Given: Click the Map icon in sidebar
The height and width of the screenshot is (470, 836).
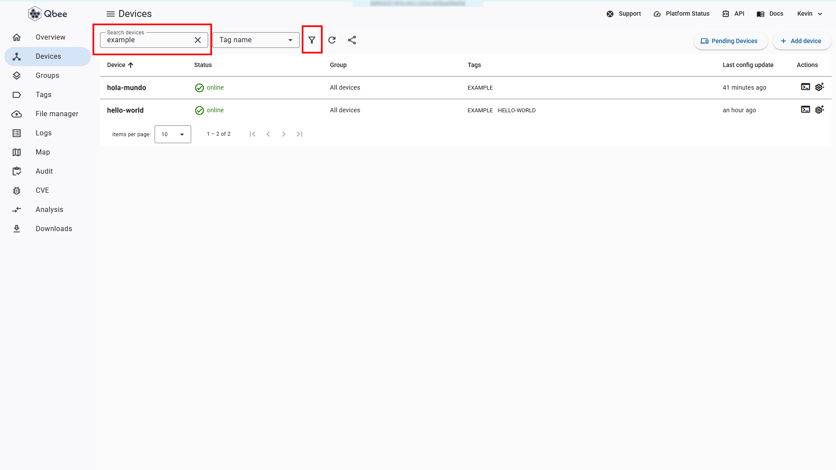Looking at the screenshot, I should (17, 152).
